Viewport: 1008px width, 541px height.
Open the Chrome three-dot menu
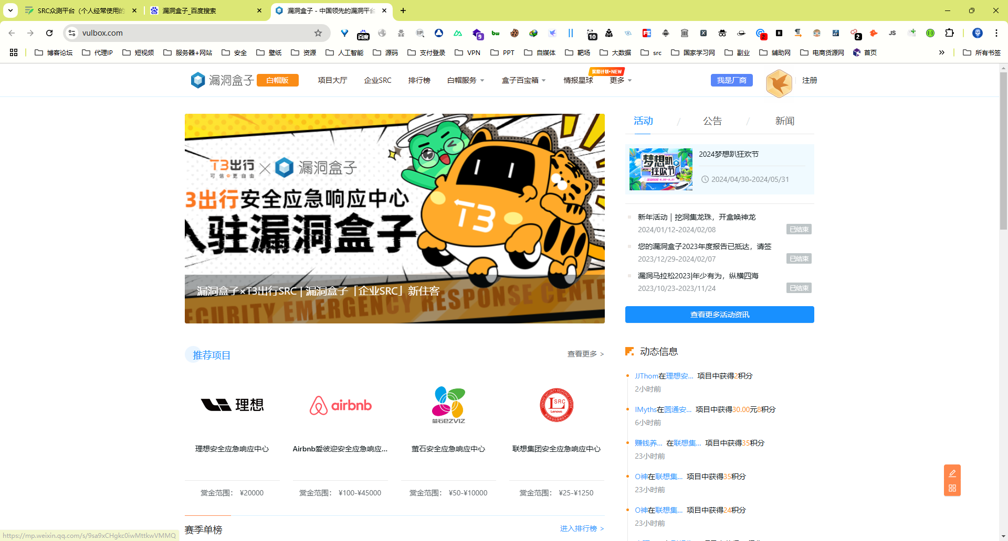(996, 33)
